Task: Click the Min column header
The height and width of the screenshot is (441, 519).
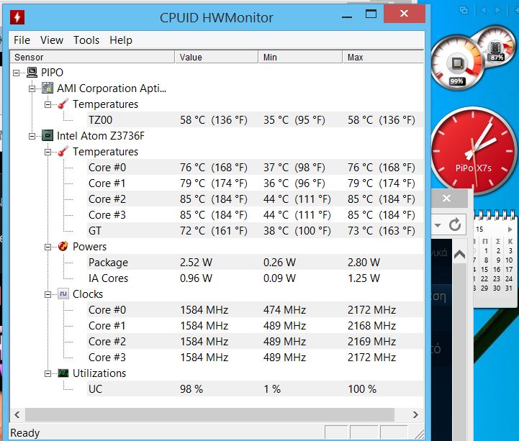Action: [x=300, y=57]
